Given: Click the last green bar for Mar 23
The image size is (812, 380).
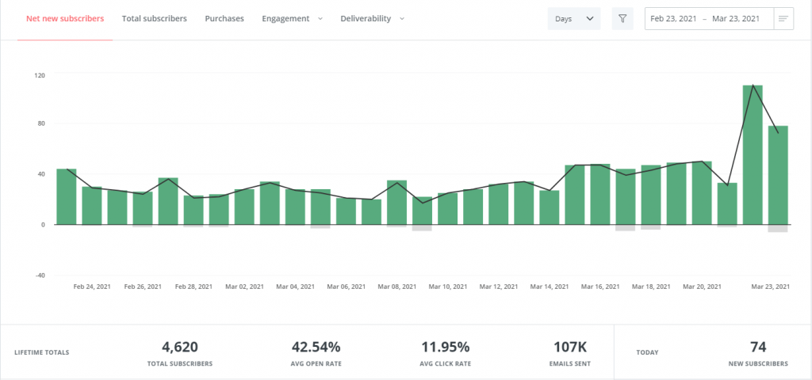Looking at the screenshot, I should 778,175.
